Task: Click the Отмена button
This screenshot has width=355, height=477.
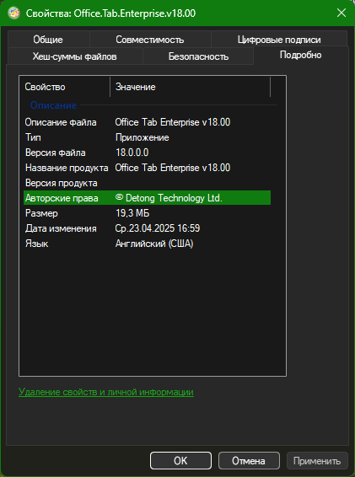Action: (x=249, y=461)
